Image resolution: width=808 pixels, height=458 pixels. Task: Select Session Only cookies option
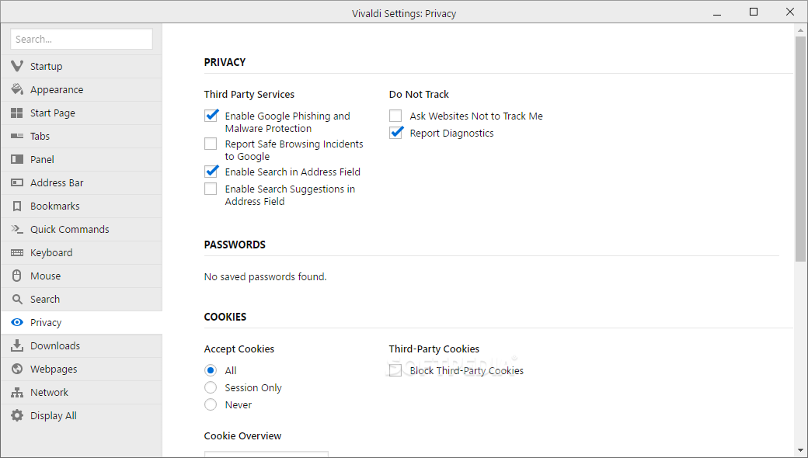click(x=211, y=387)
